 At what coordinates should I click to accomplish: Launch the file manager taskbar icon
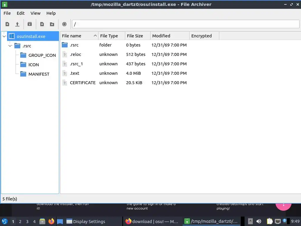click(x=42, y=221)
